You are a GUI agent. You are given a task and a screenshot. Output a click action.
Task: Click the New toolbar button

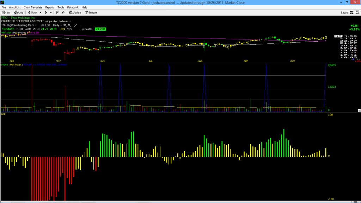[6, 13]
